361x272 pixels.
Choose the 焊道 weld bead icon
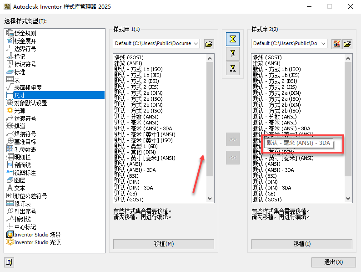10,126
